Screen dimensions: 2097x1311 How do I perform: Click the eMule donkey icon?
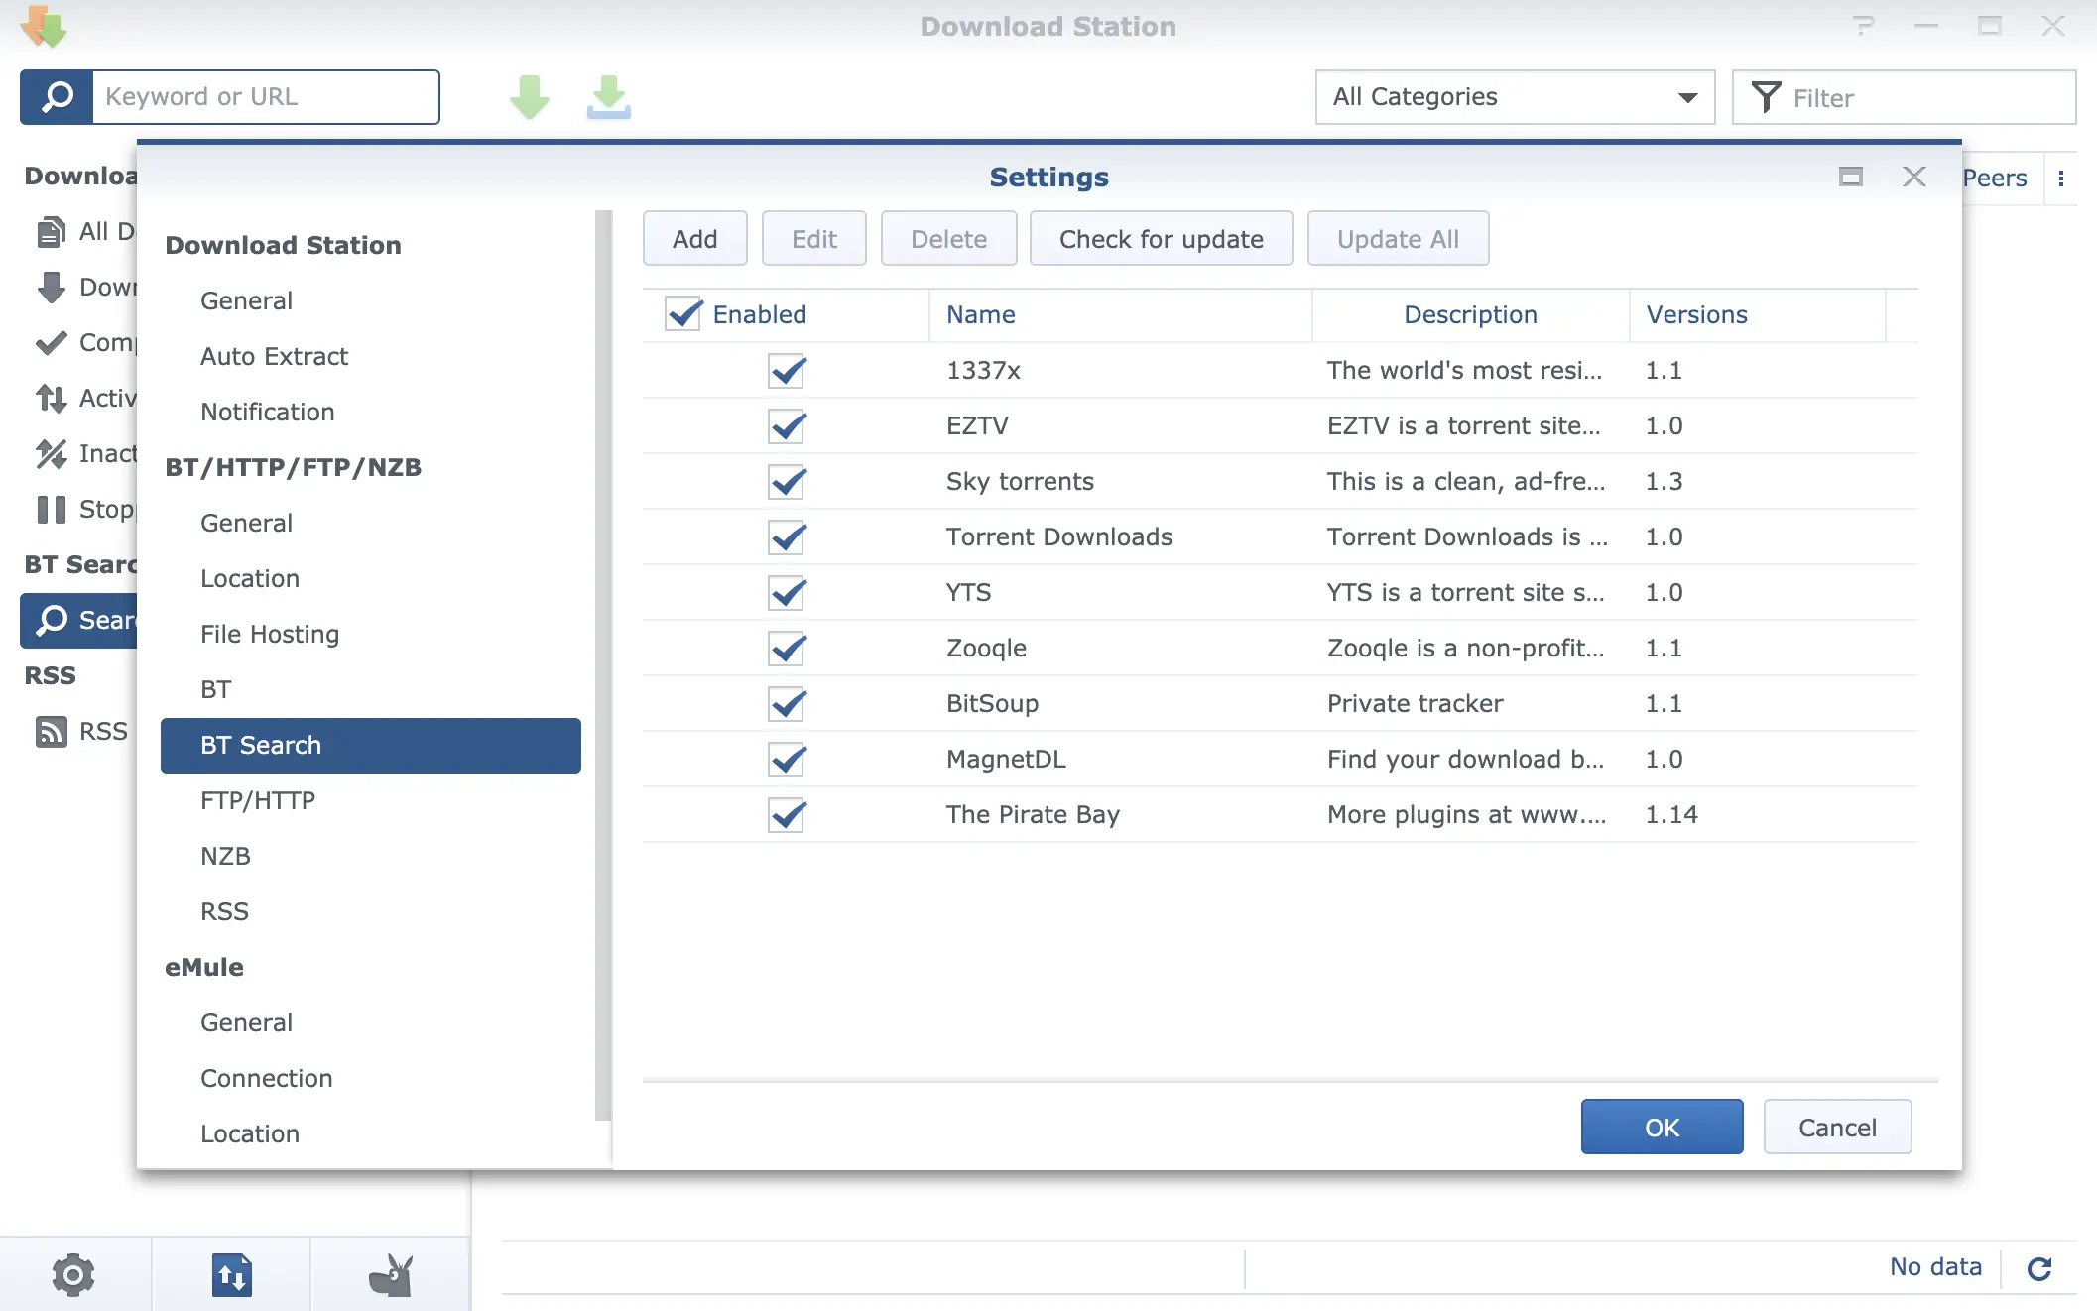390,1274
